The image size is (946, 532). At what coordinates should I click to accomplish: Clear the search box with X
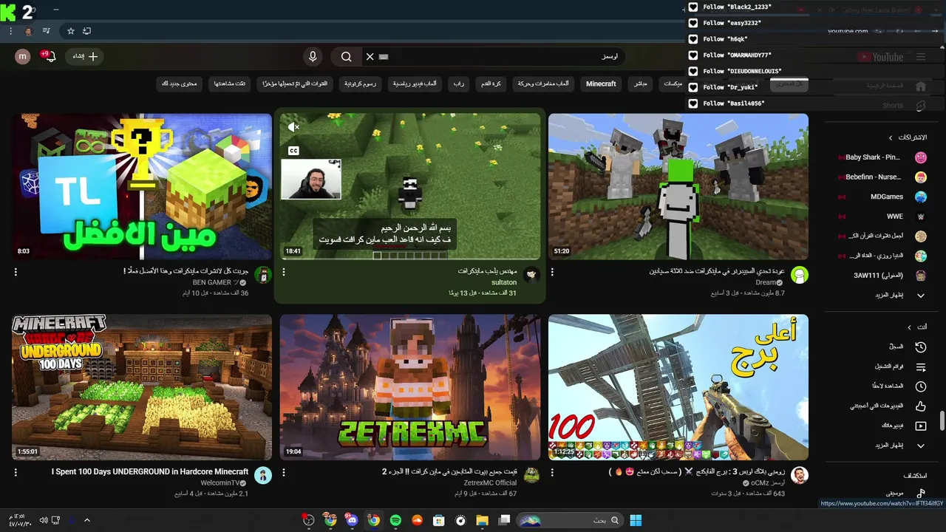(x=370, y=57)
